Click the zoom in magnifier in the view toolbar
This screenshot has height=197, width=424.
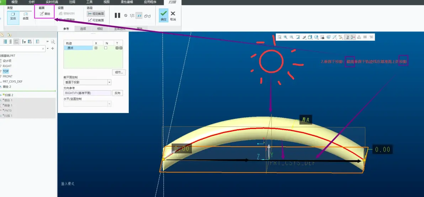[x=286, y=37]
